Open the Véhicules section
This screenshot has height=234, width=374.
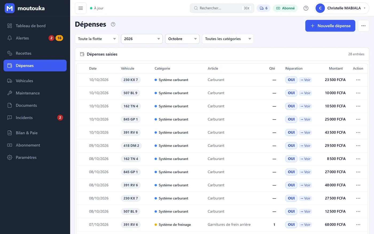tap(35, 81)
